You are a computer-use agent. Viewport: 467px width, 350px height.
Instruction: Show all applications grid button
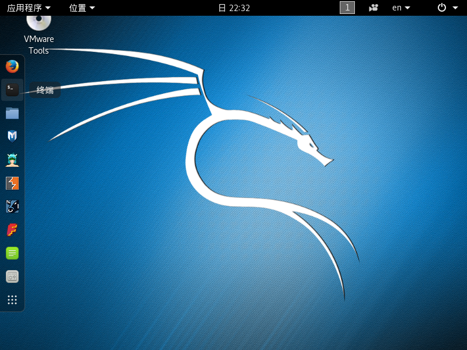[x=12, y=300]
